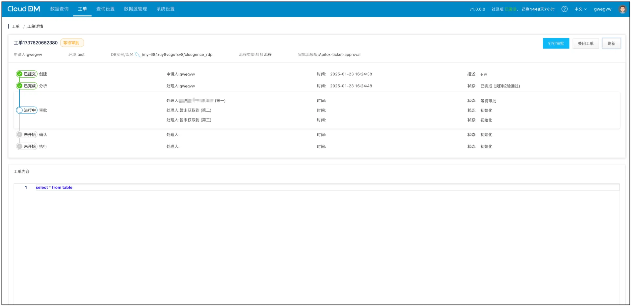Select the 工单 tab in top navigation

(x=82, y=9)
